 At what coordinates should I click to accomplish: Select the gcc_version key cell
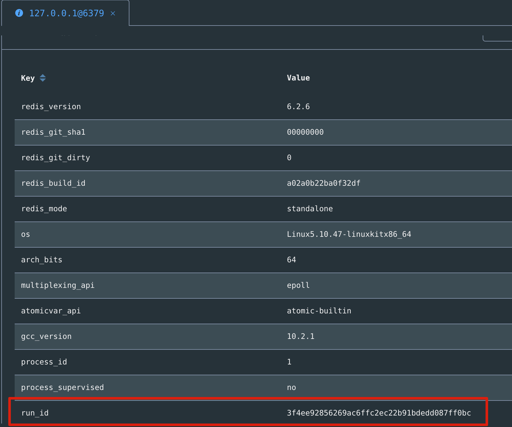46,336
